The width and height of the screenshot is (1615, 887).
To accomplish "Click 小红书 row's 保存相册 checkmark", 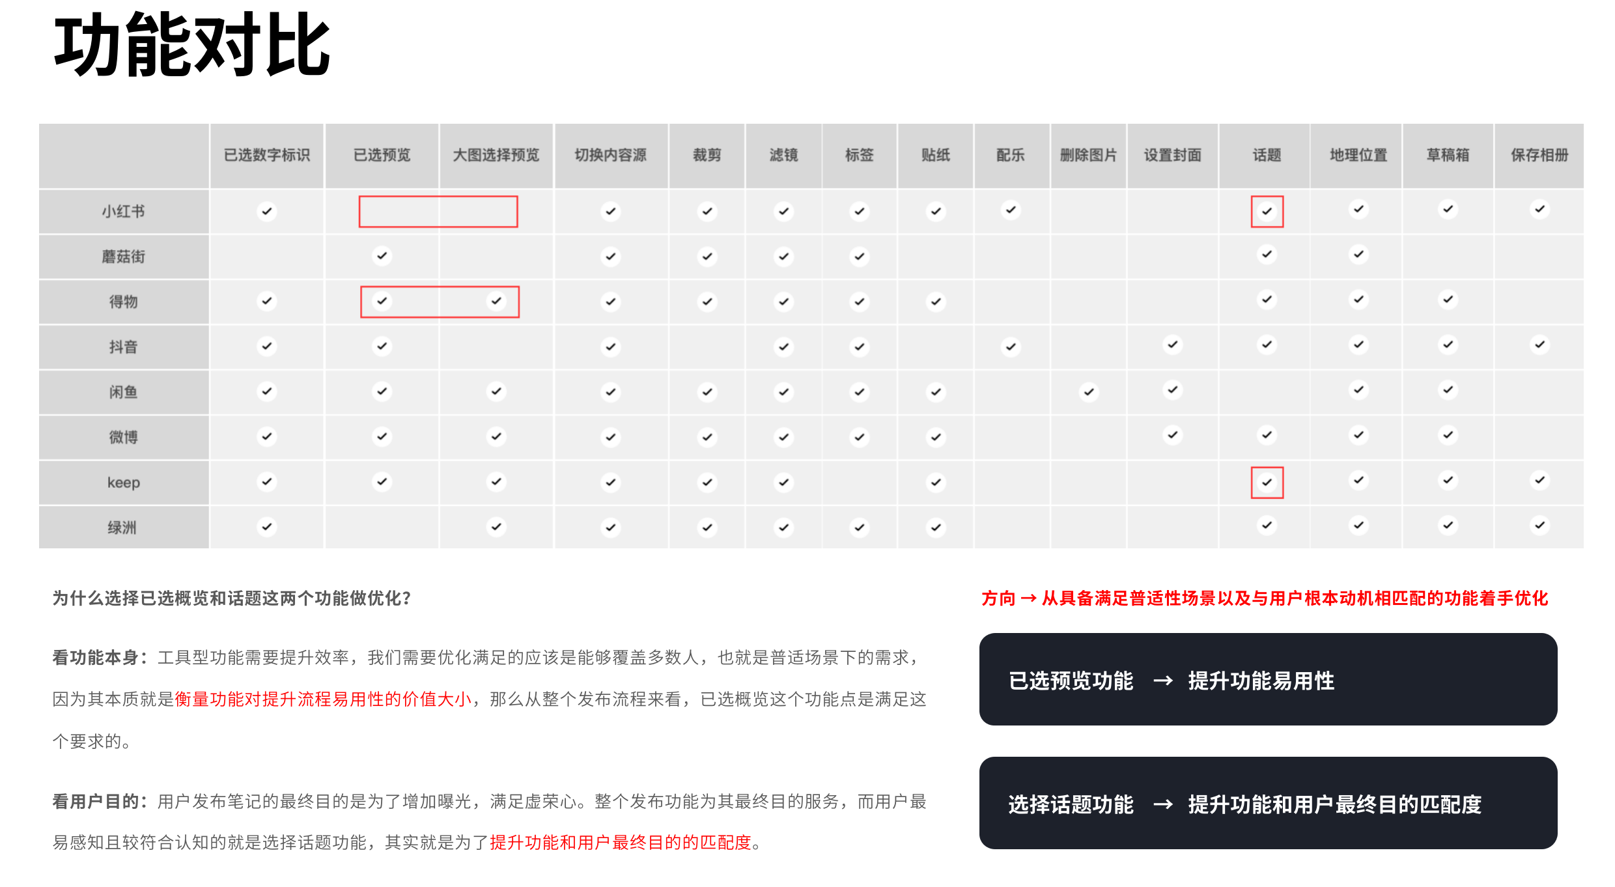I will point(1539,209).
